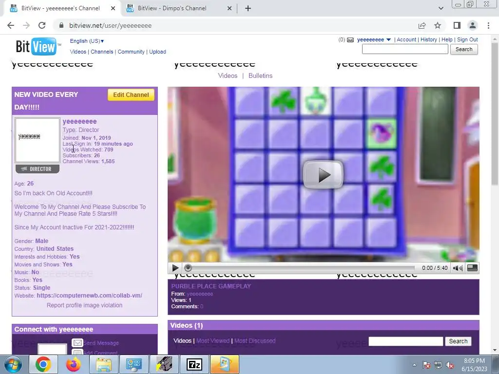Click the video seek bar handle
This screenshot has width=499, height=374.
(x=188, y=268)
